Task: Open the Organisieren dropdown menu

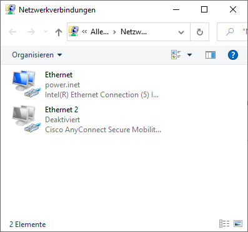Action: pyautogui.click(x=37, y=55)
